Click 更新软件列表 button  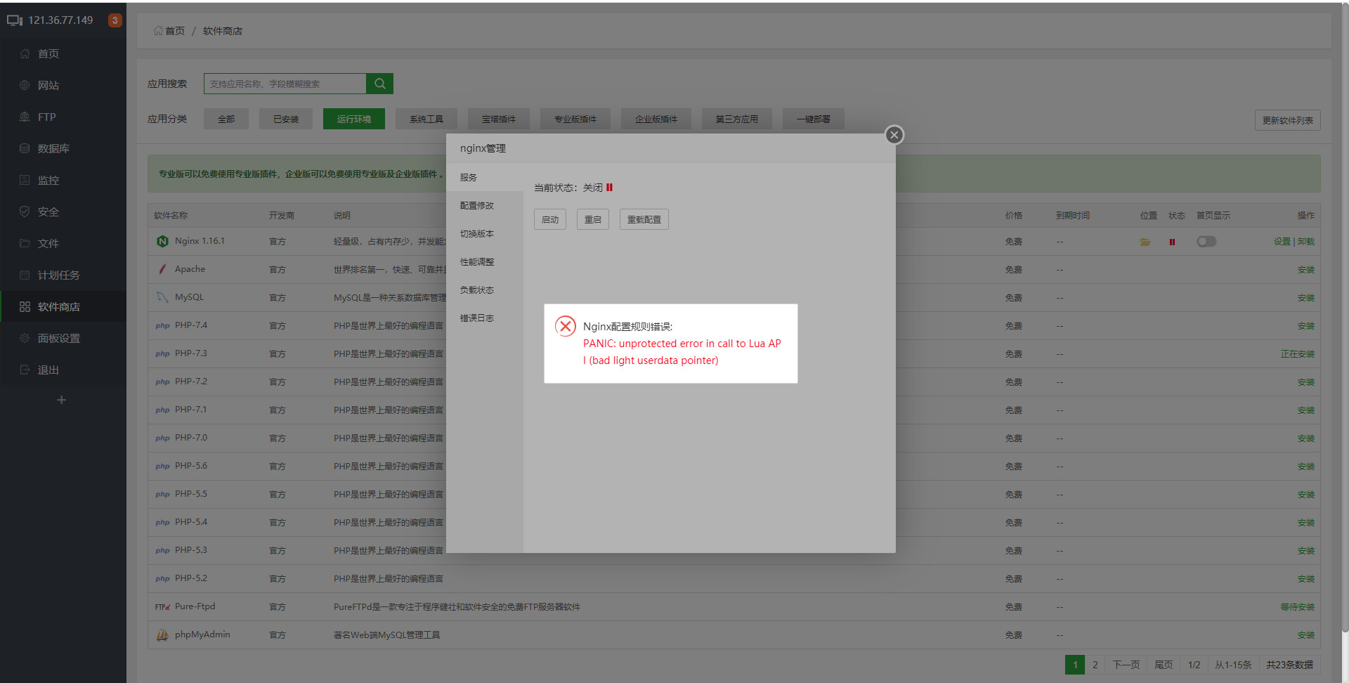click(1287, 120)
